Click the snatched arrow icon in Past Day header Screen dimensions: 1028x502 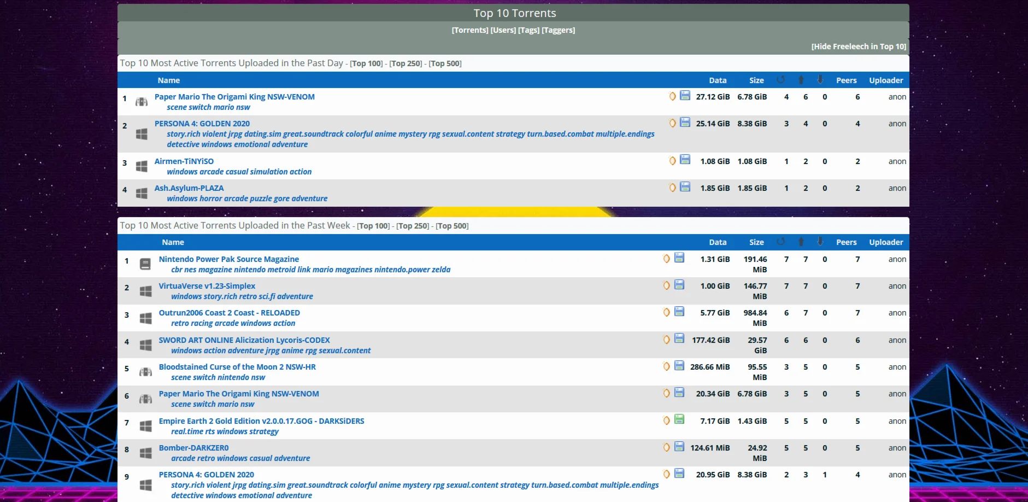[x=781, y=80]
